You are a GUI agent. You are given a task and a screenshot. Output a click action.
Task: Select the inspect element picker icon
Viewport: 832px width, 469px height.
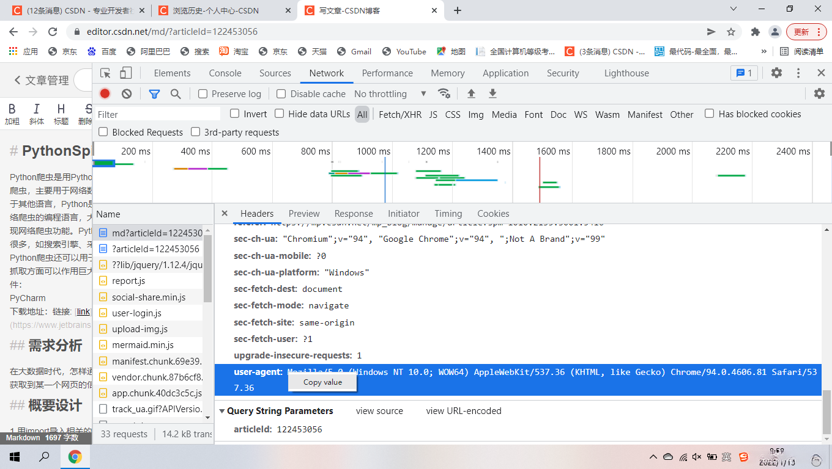105,73
